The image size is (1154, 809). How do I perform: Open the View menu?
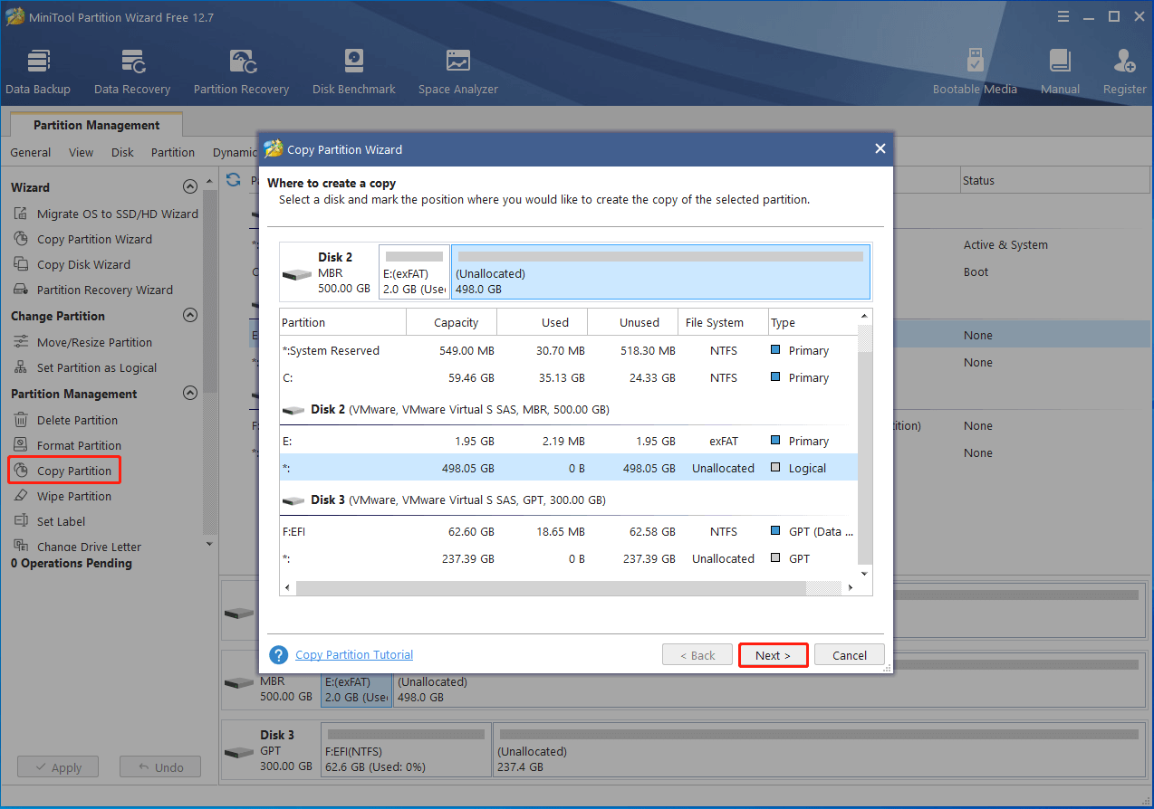(x=81, y=153)
